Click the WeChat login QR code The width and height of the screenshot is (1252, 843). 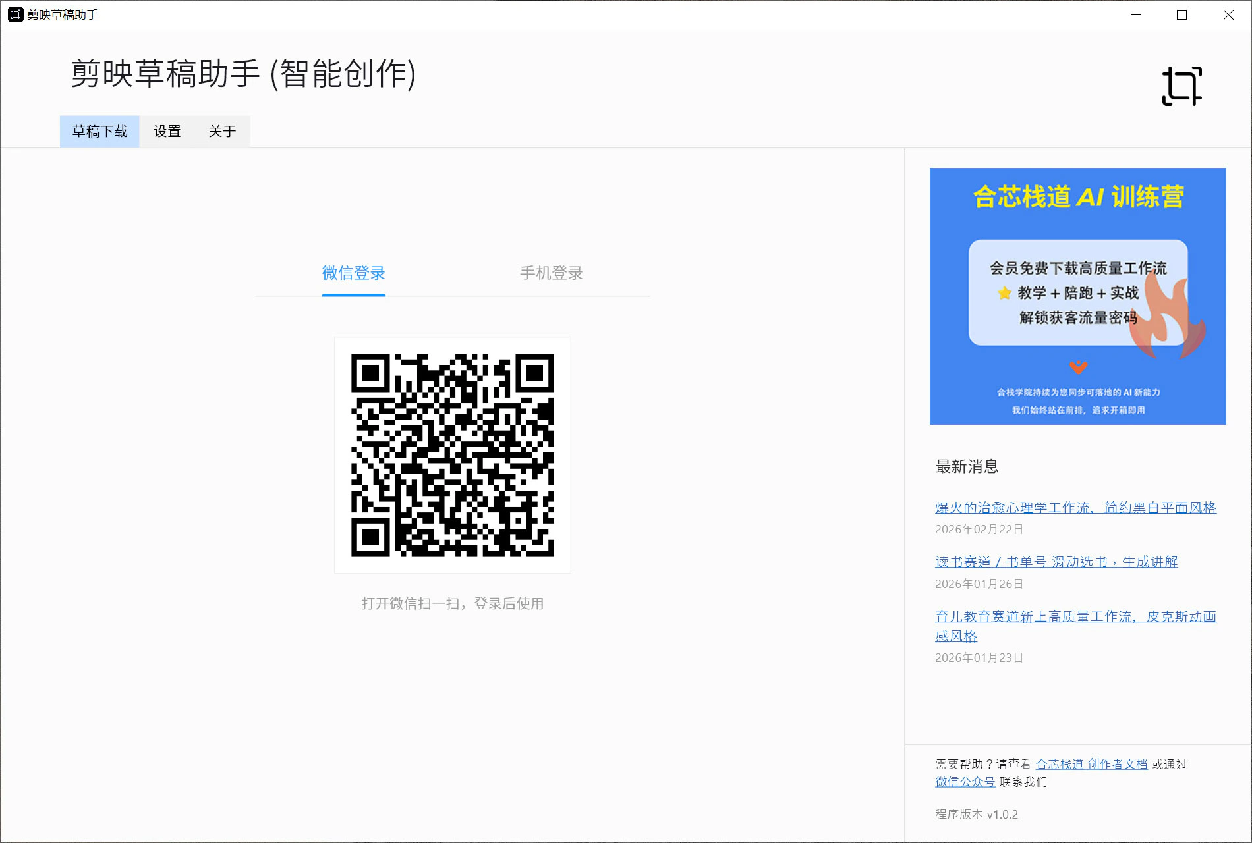(x=453, y=455)
